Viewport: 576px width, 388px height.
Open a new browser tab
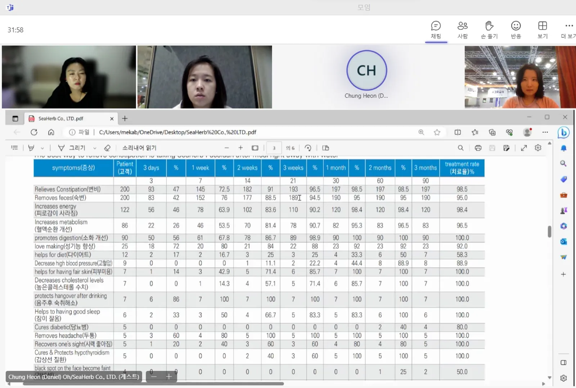pyautogui.click(x=125, y=118)
